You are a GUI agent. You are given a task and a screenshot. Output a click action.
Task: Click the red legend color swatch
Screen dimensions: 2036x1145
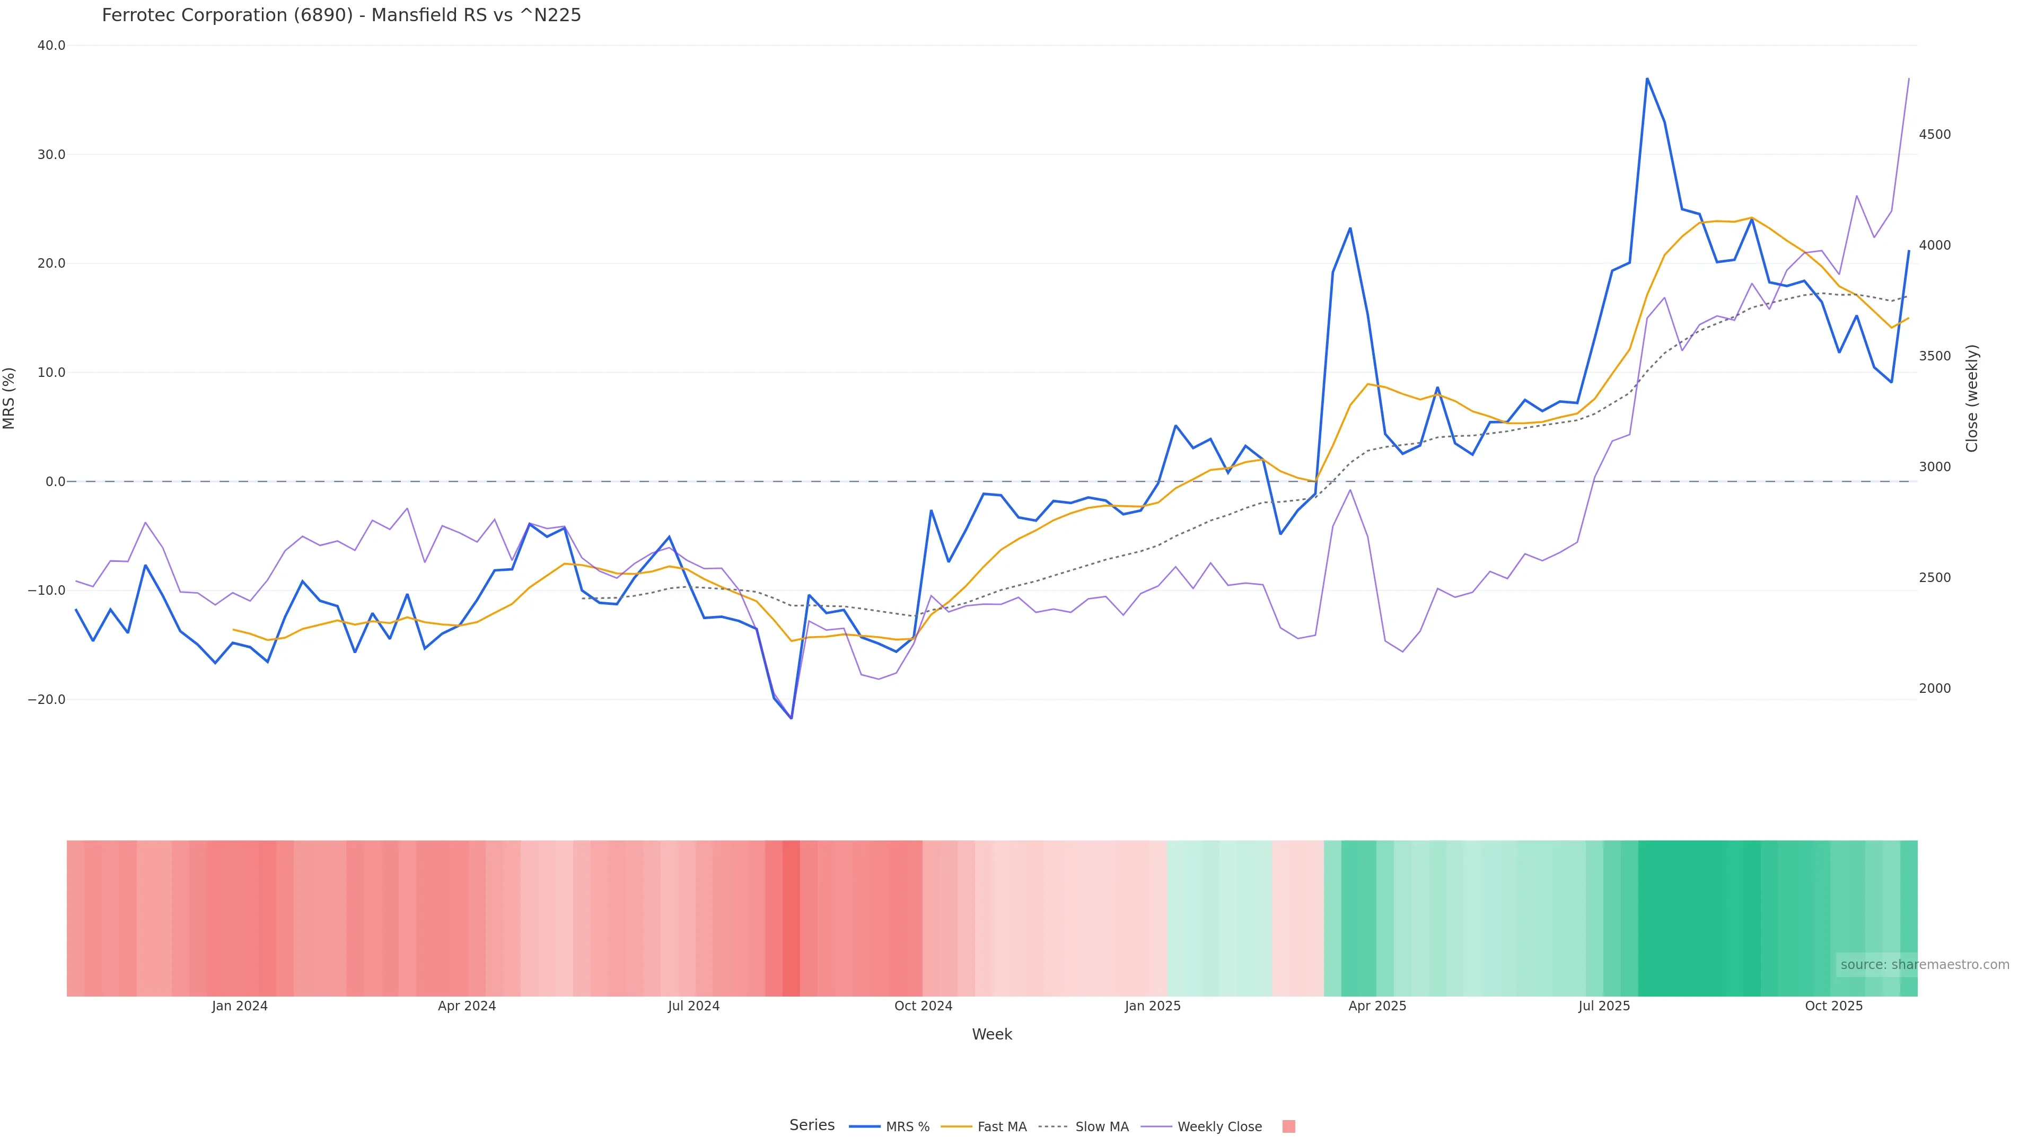pos(1288,1127)
